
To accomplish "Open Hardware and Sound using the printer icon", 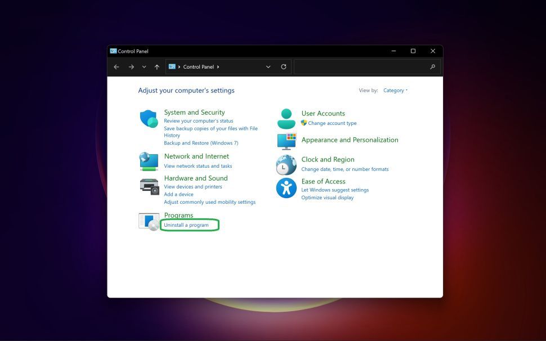I will (x=149, y=186).
